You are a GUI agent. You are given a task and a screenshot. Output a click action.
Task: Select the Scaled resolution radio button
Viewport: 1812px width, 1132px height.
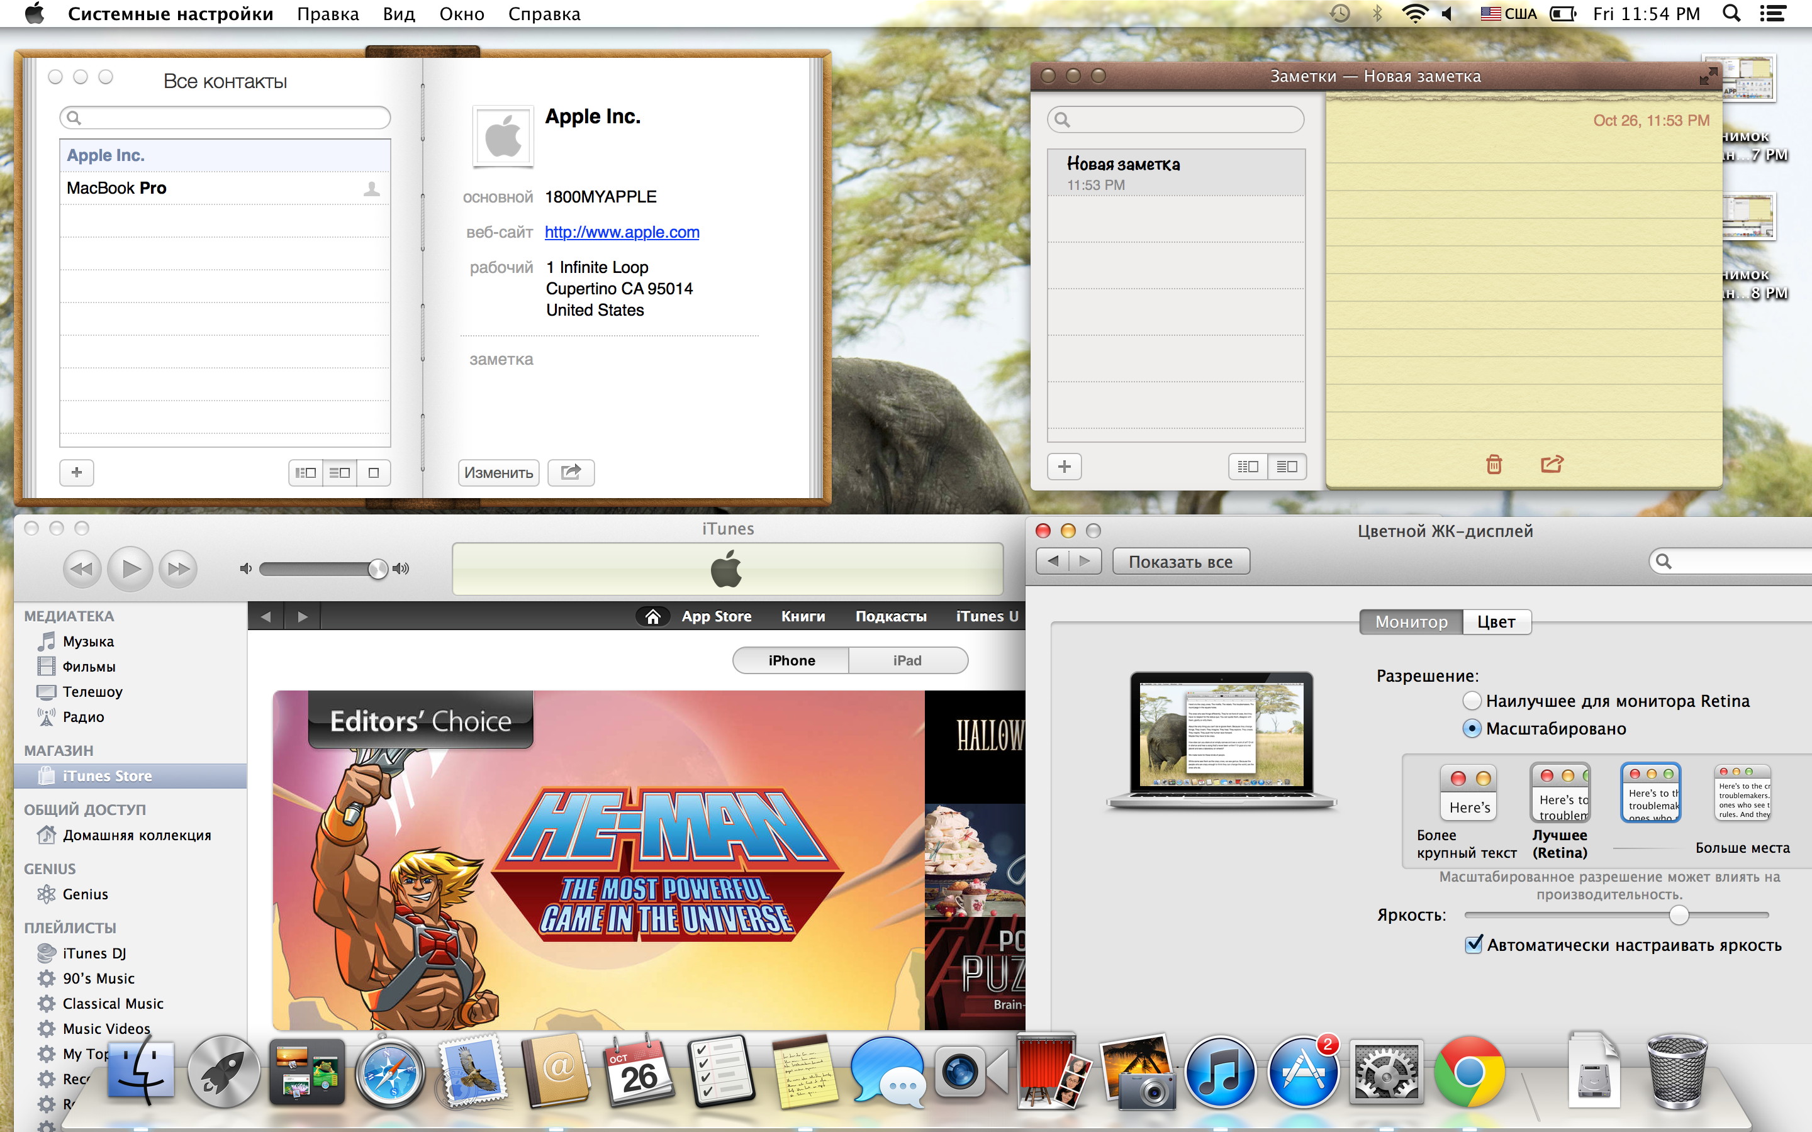click(x=1472, y=728)
